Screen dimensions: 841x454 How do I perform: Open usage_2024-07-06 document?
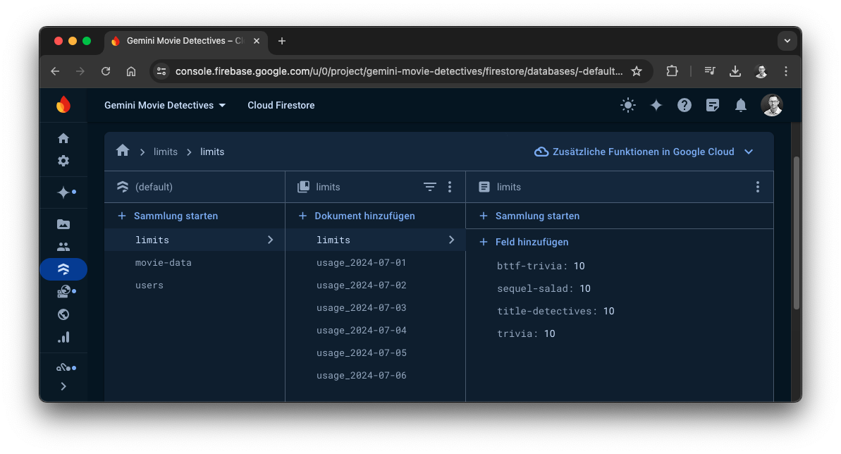point(376,375)
